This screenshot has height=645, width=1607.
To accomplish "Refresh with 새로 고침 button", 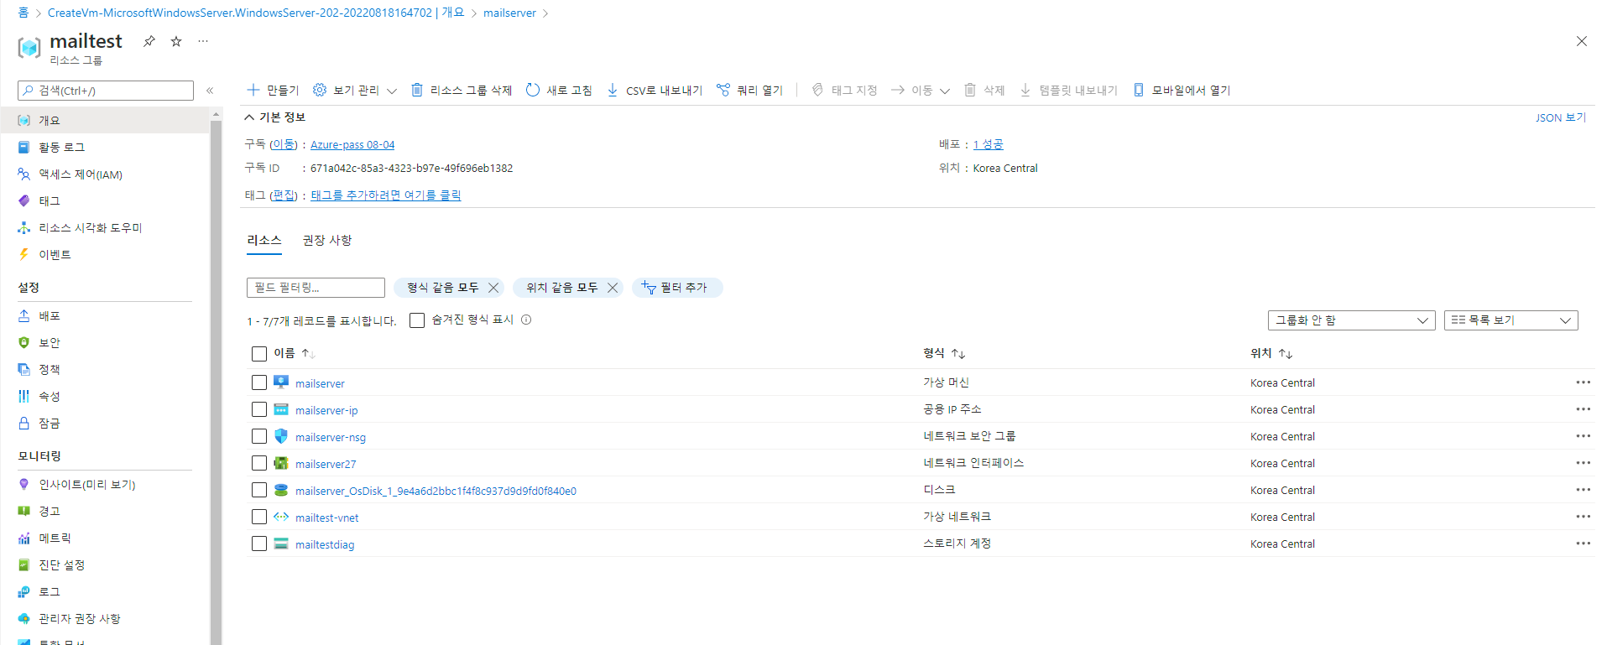I will point(559,90).
